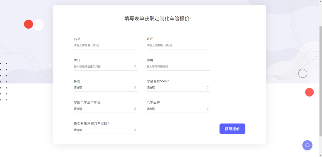322x157 pixels.
Task: Click the arrow icon in 身份 field
Action: [x=135, y=88]
